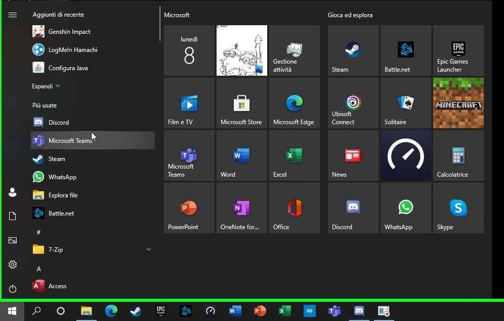Open the Documents folder from the left rail
The image size is (504, 321).
click(x=13, y=216)
